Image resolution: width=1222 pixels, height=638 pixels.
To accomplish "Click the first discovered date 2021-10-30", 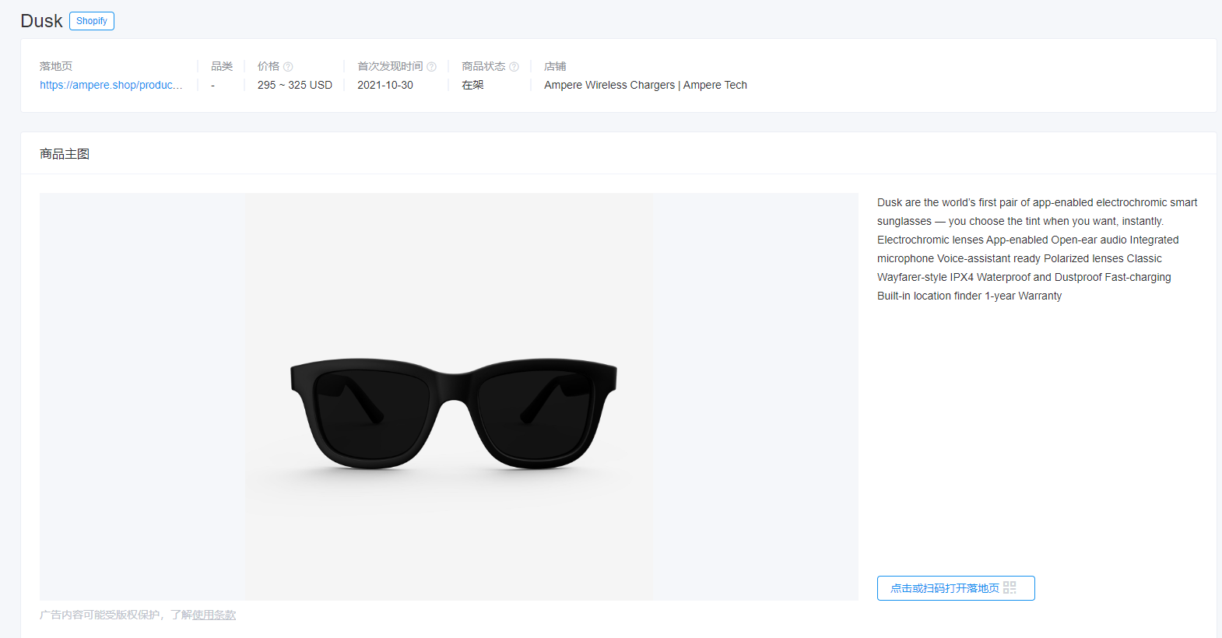I will pos(385,85).
